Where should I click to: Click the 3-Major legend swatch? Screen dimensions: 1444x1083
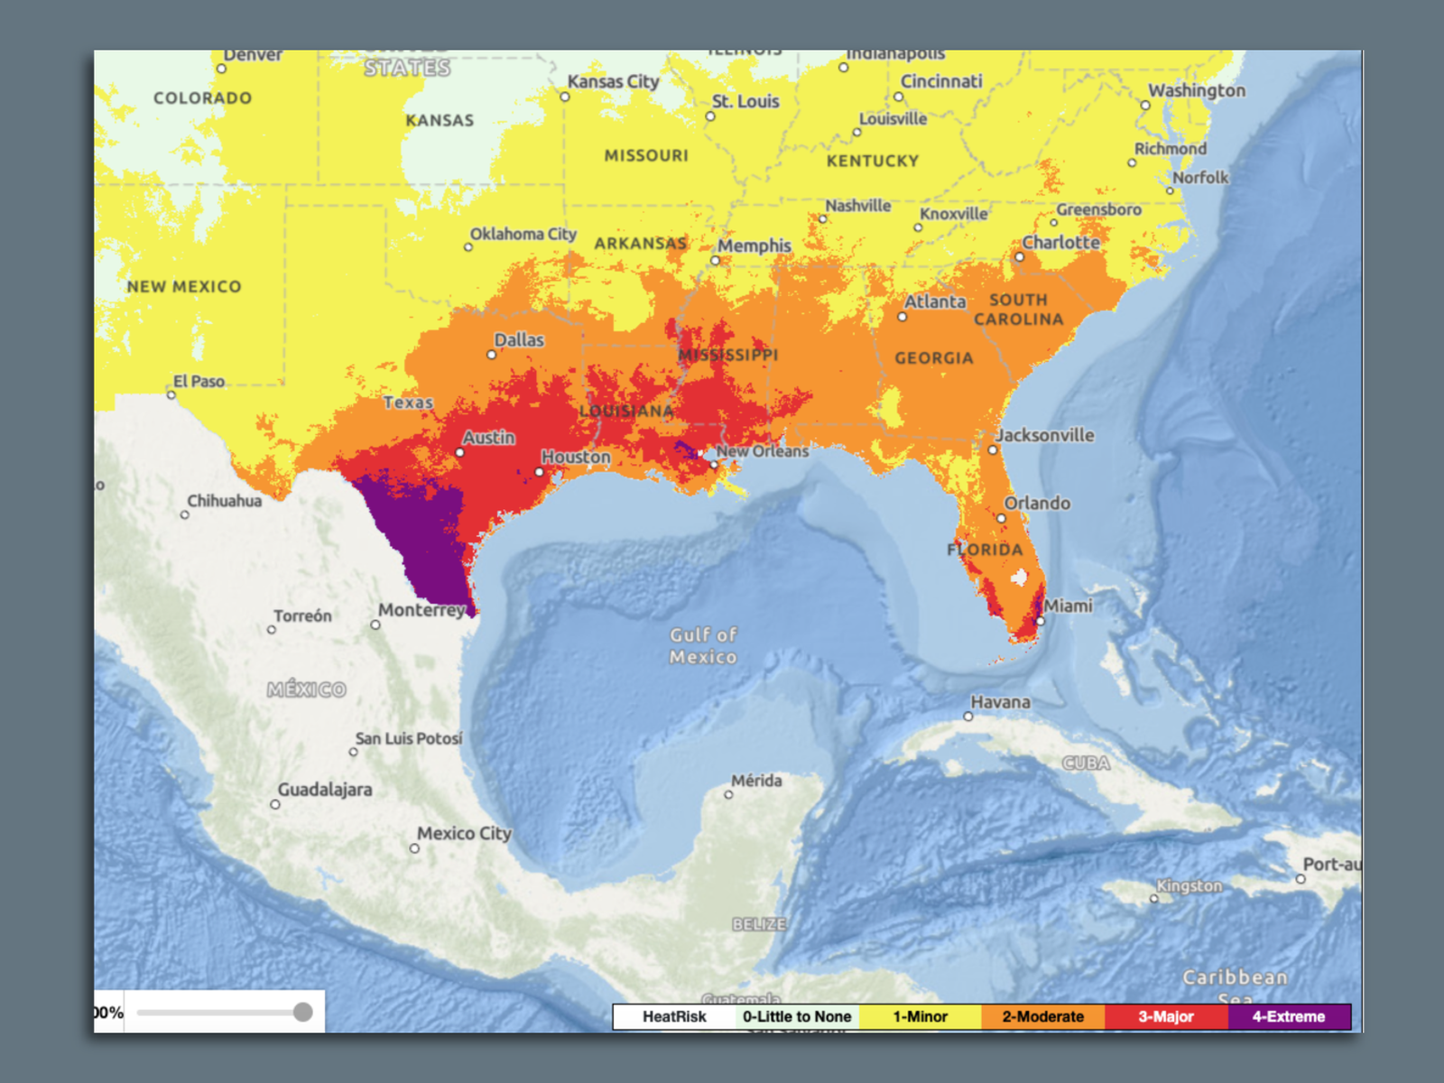pyautogui.click(x=1165, y=1016)
